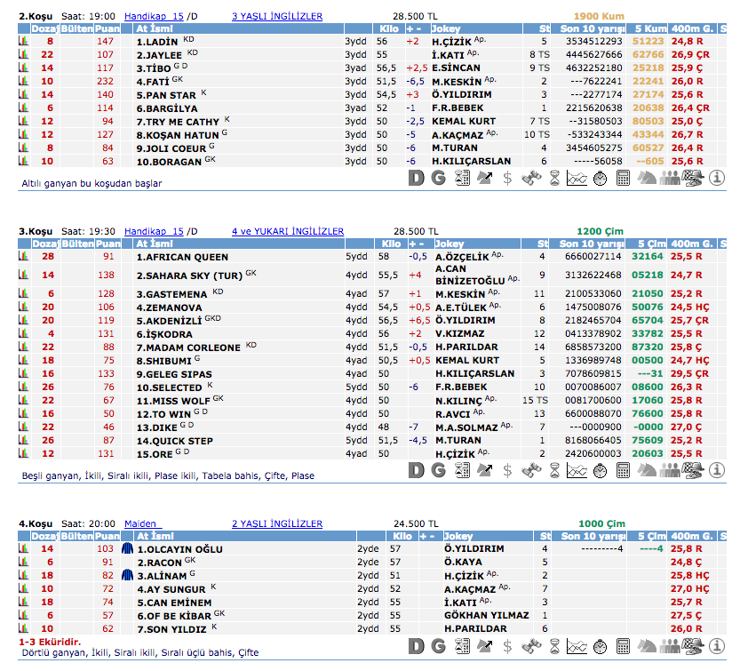Click the stopwatch icon under race 3
The image size is (748, 671).
pyautogui.click(x=600, y=469)
